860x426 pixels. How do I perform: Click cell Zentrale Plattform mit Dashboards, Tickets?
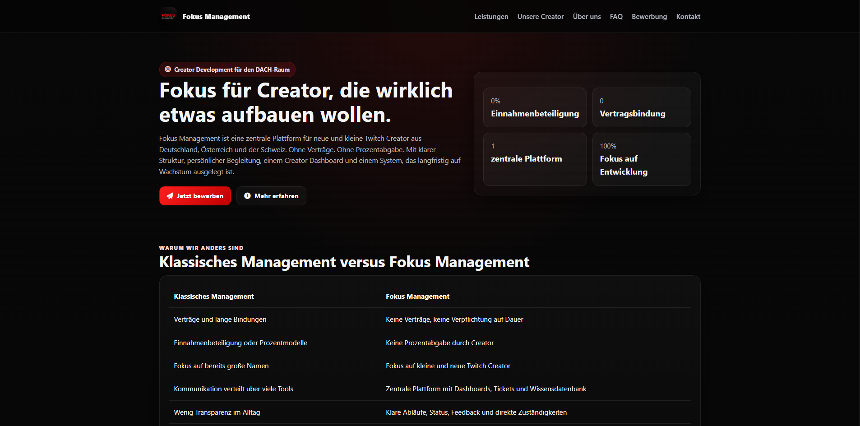(x=486, y=389)
